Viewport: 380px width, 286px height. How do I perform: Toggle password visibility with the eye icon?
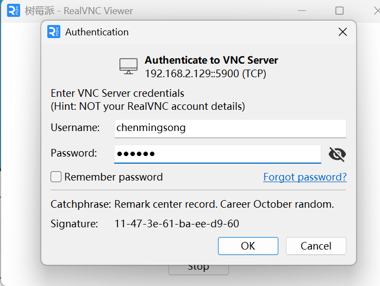point(337,154)
